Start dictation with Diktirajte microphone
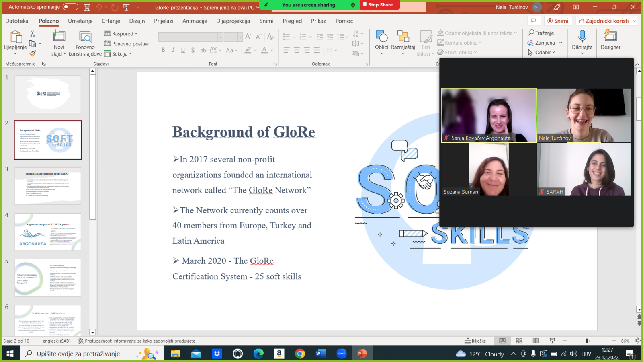Image resolution: width=643 pixels, height=362 pixels. 582,37
